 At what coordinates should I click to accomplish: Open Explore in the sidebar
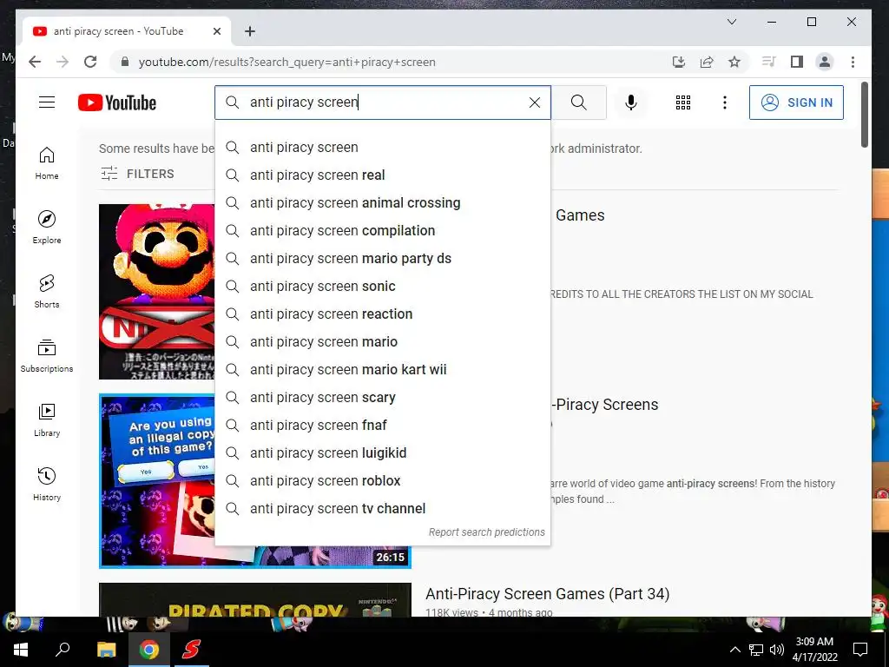[x=47, y=228]
